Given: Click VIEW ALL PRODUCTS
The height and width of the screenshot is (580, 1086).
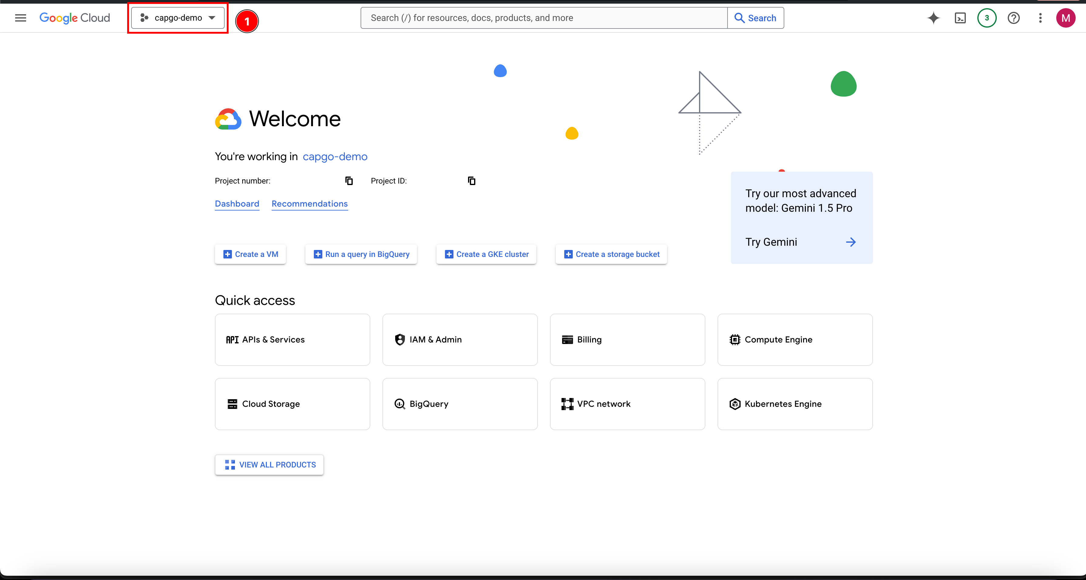Looking at the screenshot, I should tap(269, 465).
